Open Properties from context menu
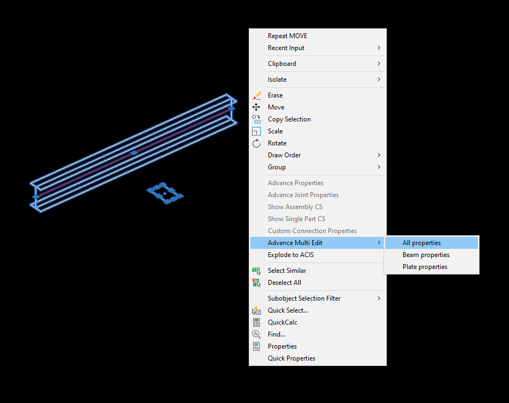 (318, 346)
